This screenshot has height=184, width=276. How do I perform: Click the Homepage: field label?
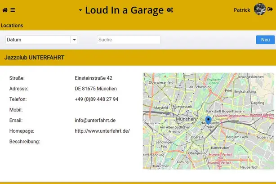coord(22,131)
